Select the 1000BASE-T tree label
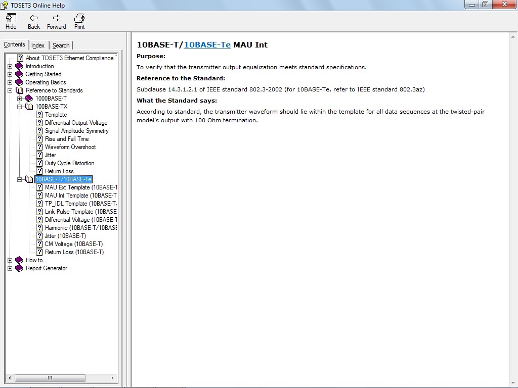Viewport: 518px width, 388px height. coord(51,99)
